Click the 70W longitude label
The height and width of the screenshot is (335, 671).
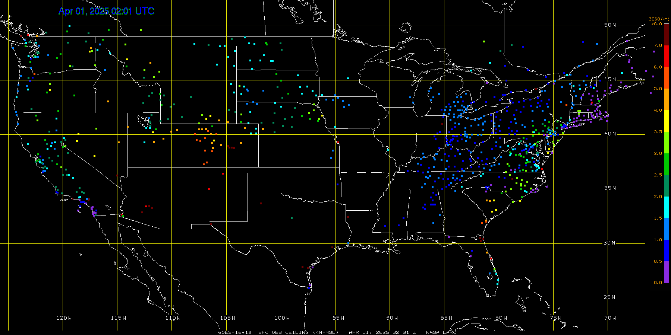point(610,318)
